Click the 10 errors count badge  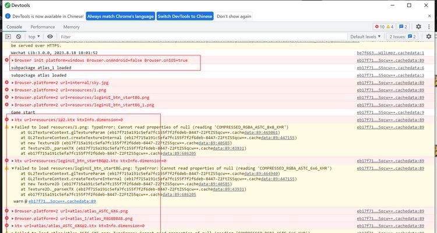(379, 27)
